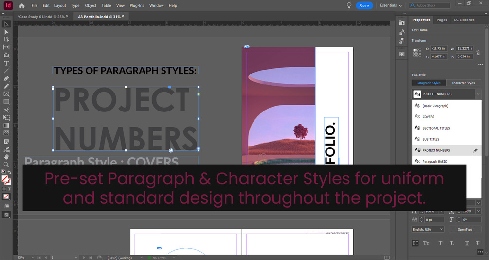Select the Rectangle tool
The height and width of the screenshot is (260, 489).
[x=6, y=102]
